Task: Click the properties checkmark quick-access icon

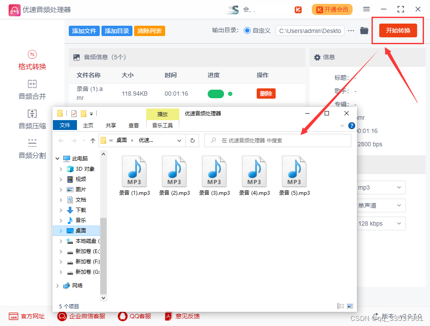Action: 74,114
